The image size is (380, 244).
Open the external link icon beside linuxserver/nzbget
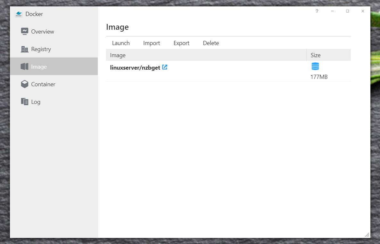tap(165, 67)
